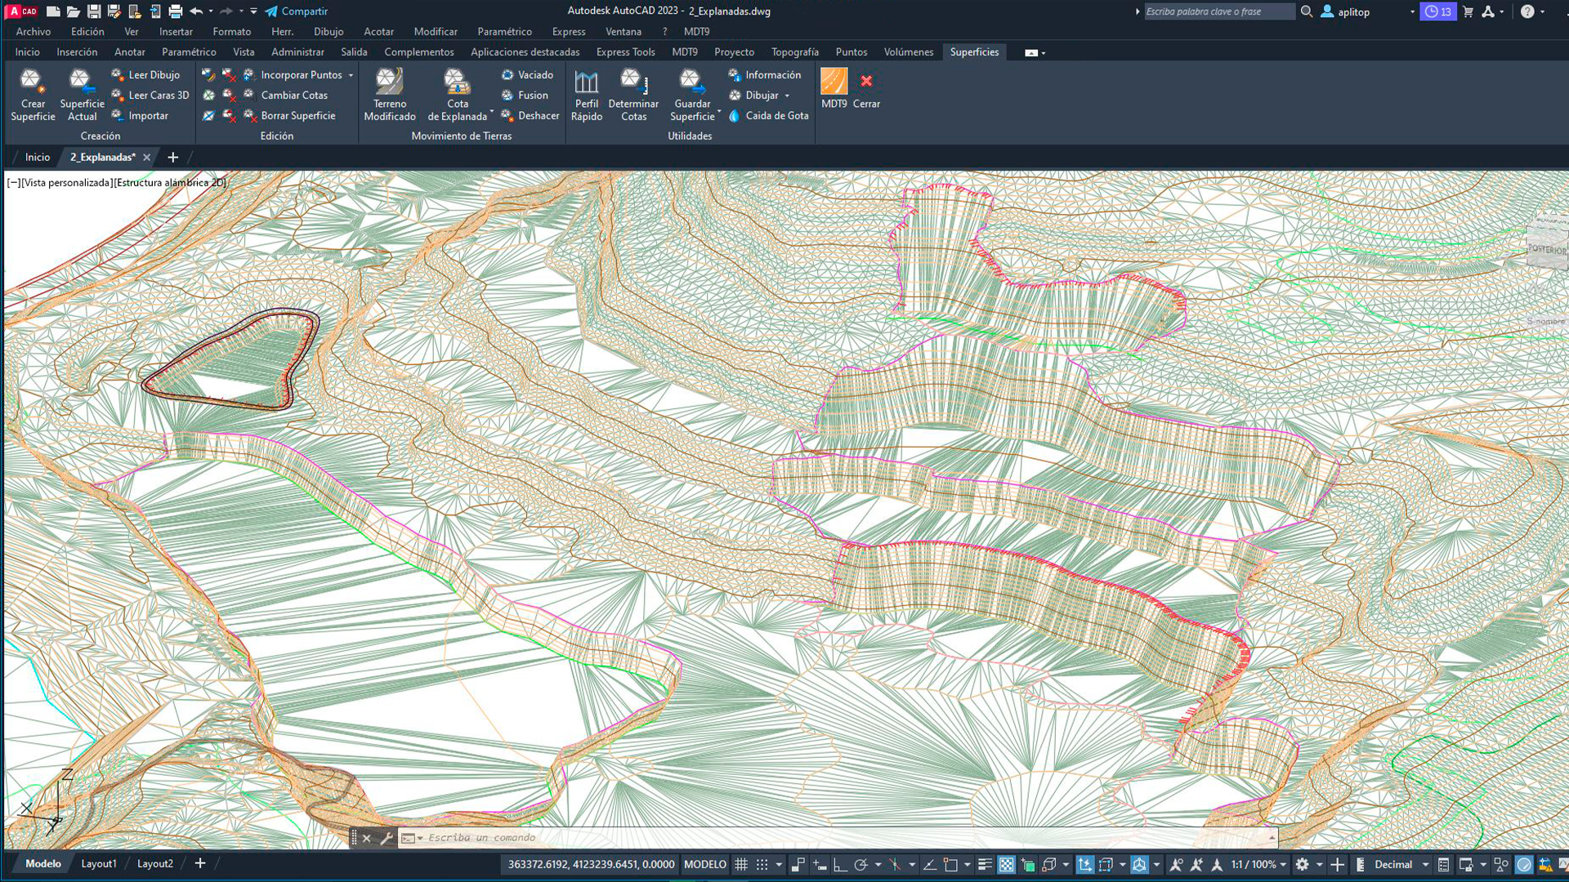This screenshot has height=882, width=1569.
Task: Open the Archivo menu
Action: (x=34, y=32)
